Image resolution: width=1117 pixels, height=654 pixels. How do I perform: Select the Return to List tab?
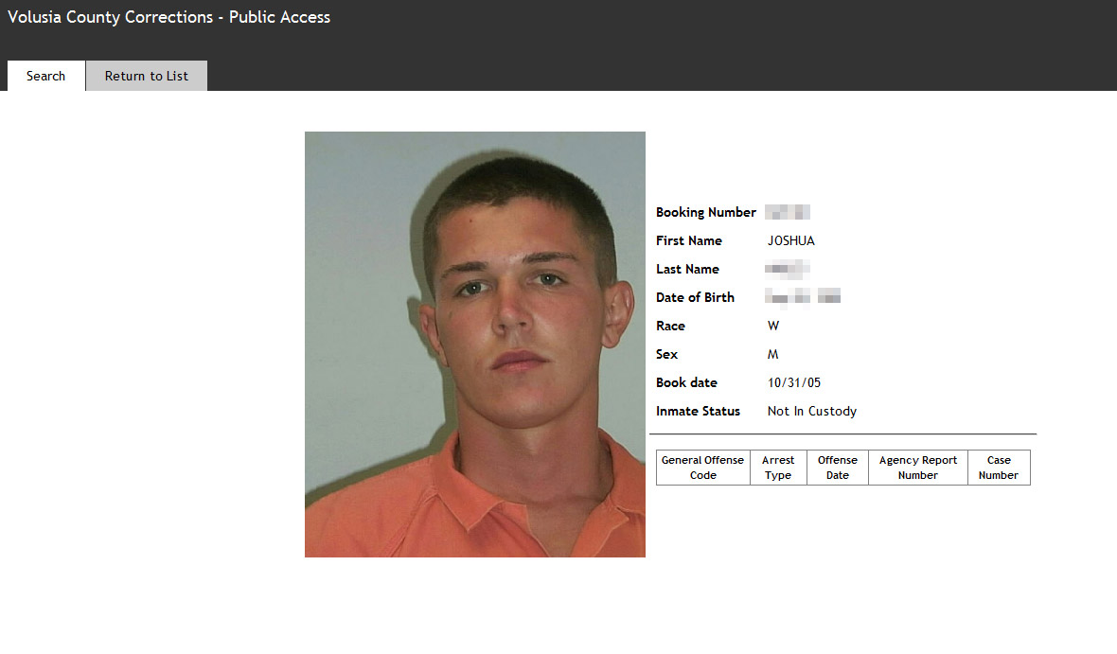point(147,76)
